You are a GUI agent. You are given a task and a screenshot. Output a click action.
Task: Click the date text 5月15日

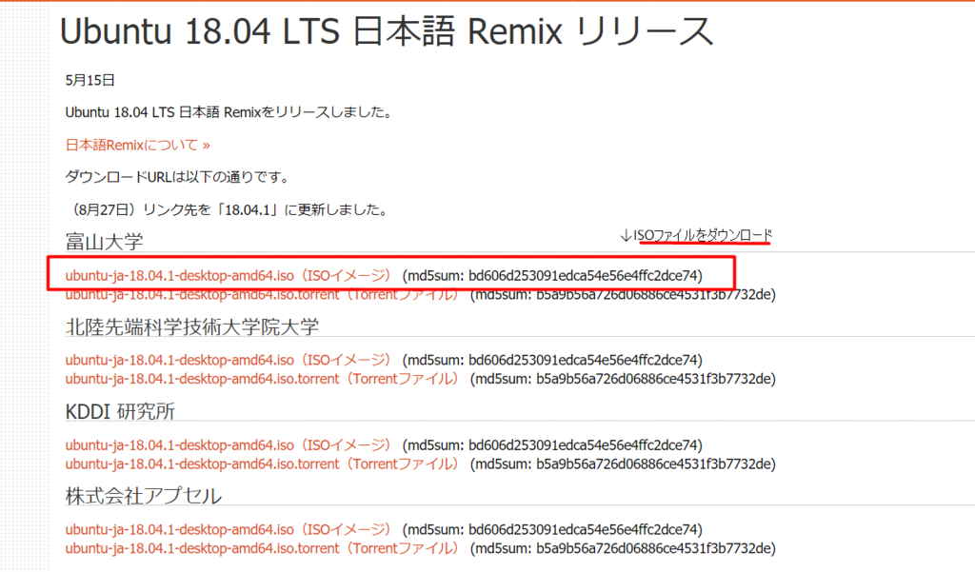tap(90, 80)
